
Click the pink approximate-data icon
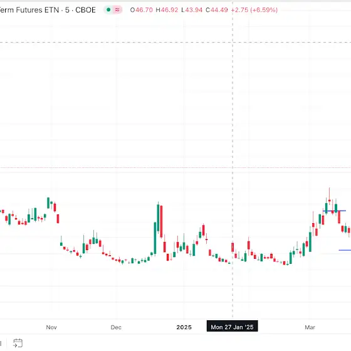point(117,9)
